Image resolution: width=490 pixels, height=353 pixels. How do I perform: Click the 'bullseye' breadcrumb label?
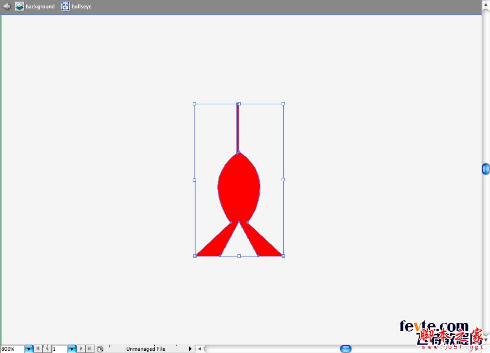click(82, 7)
